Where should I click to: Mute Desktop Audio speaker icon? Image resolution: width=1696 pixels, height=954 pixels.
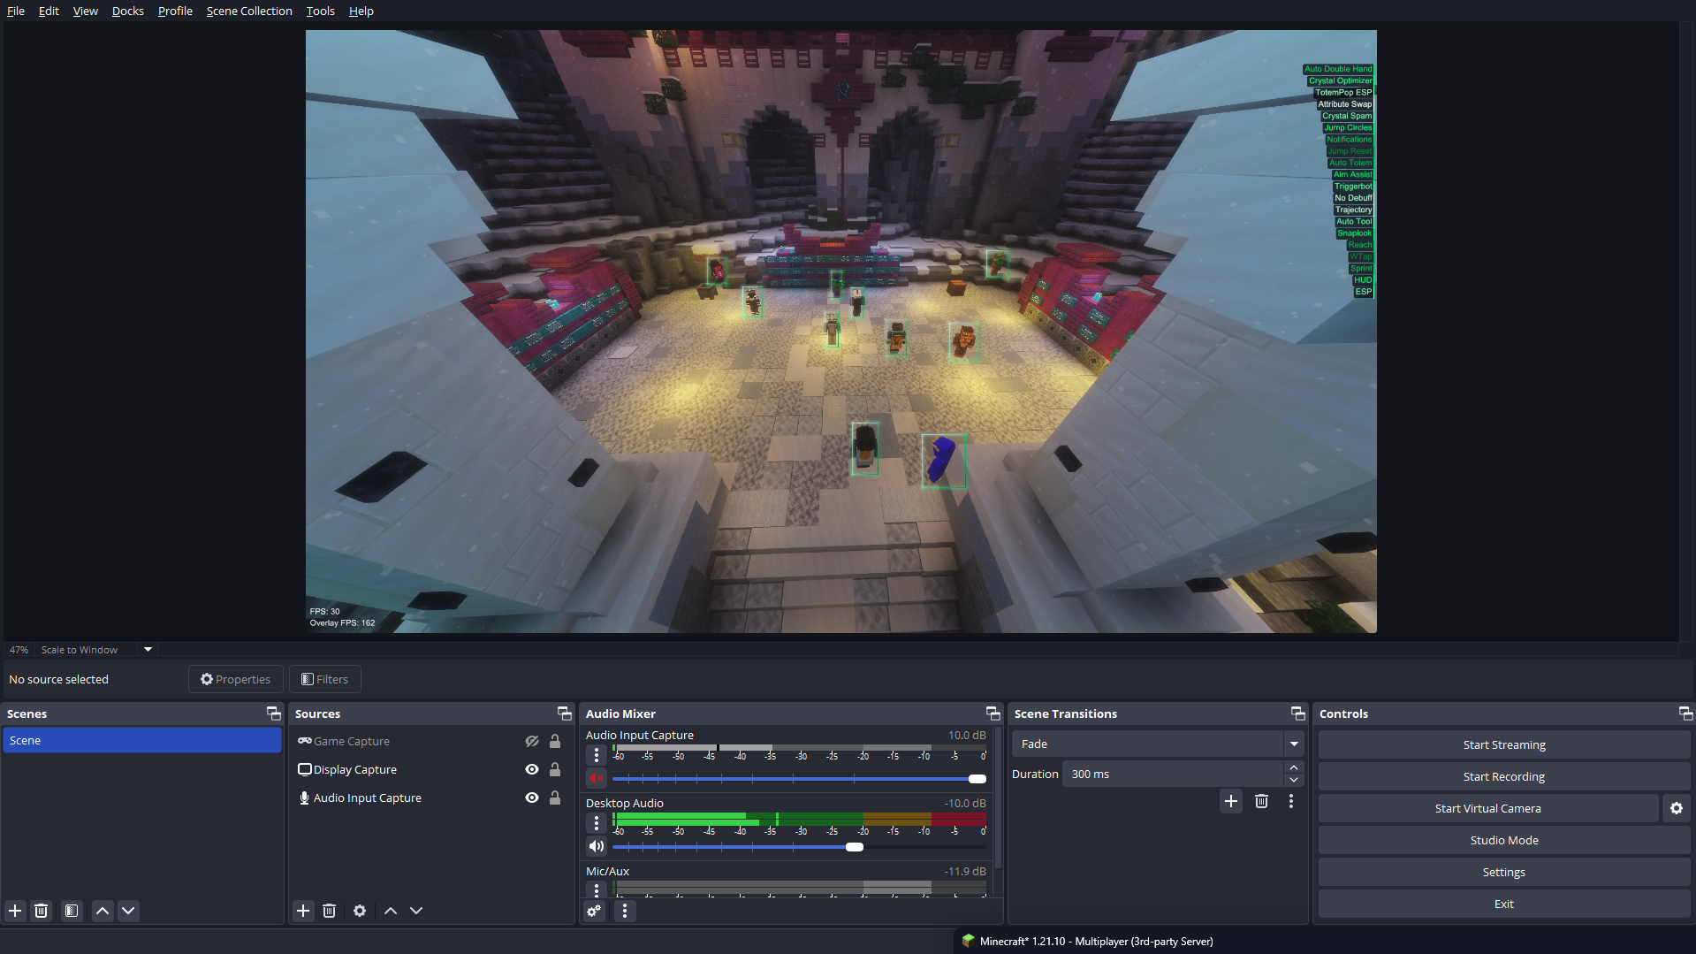click(597, 846)
